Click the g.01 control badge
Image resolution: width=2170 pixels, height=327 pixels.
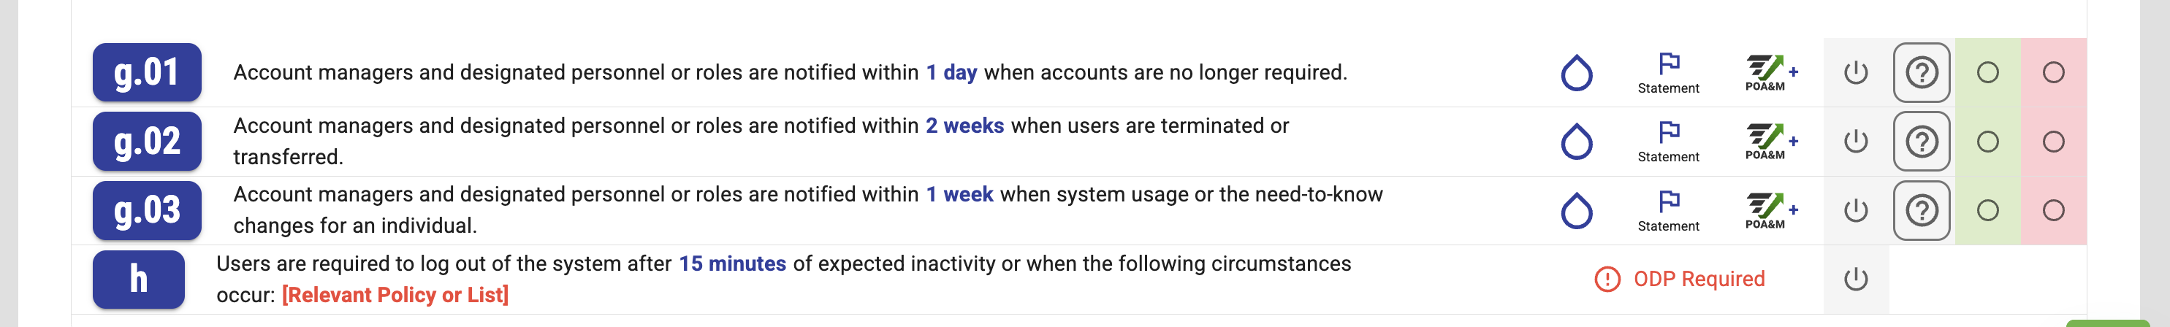click(x=147, y=72)
